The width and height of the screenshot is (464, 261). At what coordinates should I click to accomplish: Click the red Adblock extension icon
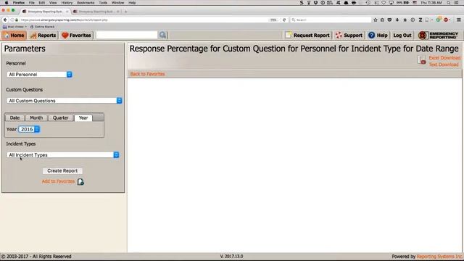click(x=446, y=20)
